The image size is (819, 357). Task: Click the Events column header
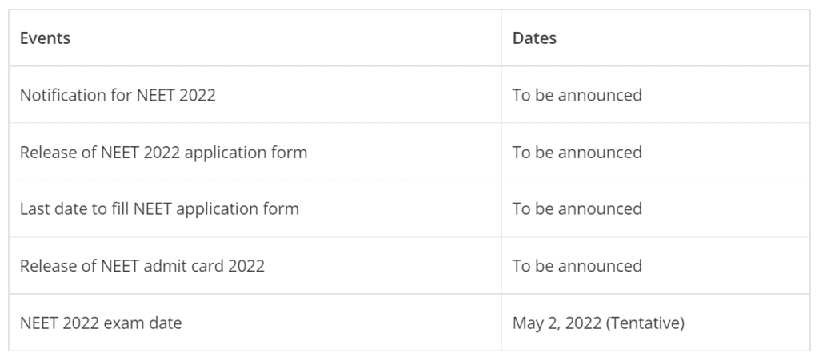click(x=45, y=38)
